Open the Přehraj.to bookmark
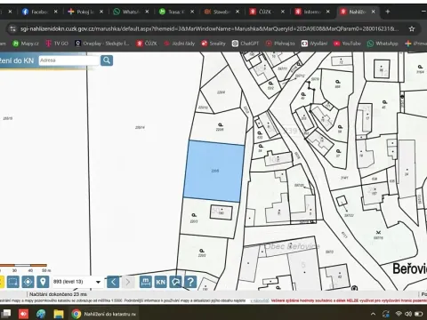The image size is (427, 320). (280, 44)
